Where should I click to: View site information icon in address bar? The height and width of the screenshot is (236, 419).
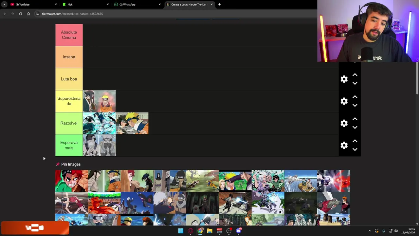(38, 14)
